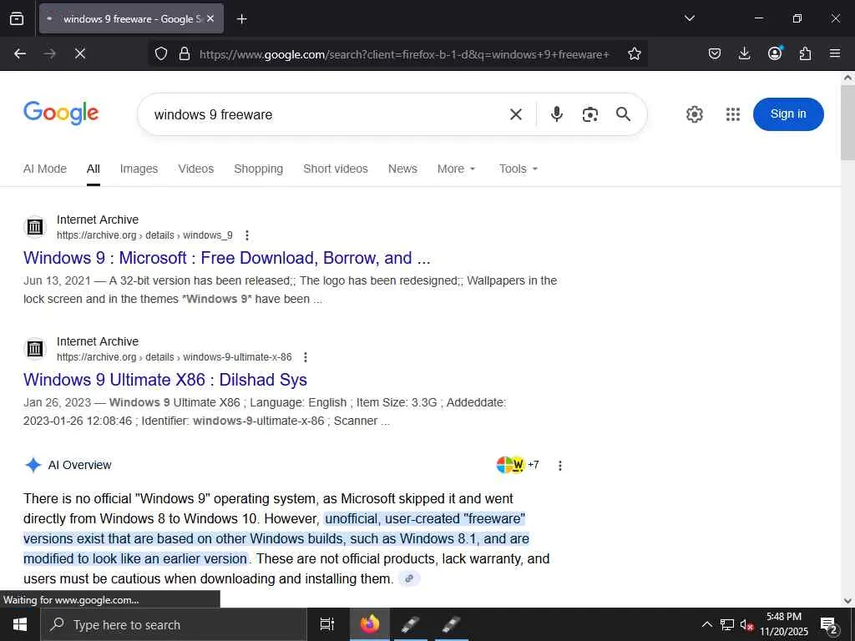This screenshot has width=855, height=641.
Task: Go back to the previous page
Action: click(x=20, y=53)
